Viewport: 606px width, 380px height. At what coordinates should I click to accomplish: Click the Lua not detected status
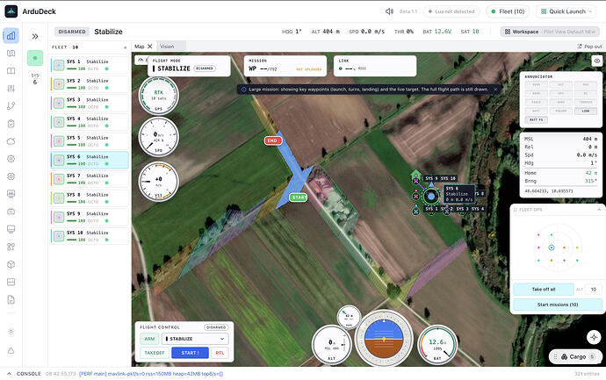[x=451, y=11]
